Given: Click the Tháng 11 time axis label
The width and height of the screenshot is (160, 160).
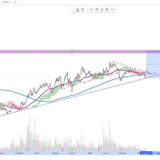Looking at the screenshot, I should click(72, 153).
